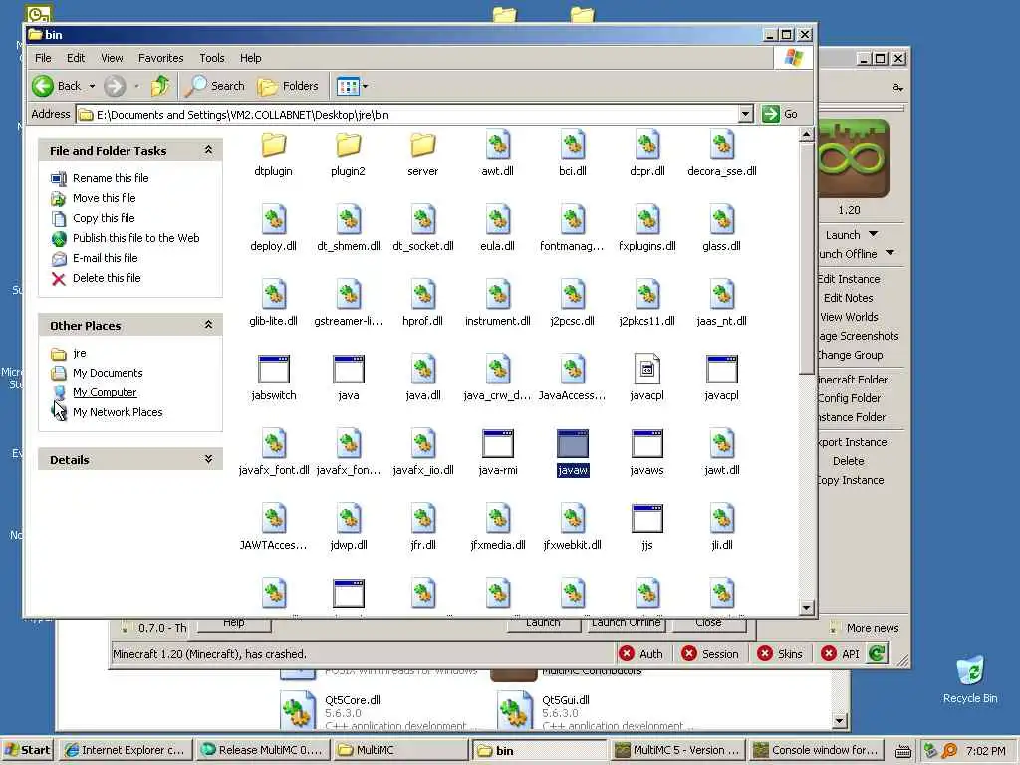Screen dimensions: 1020x765
Task: Select the javaw executable icon
Action: click(x=573, y=443)
